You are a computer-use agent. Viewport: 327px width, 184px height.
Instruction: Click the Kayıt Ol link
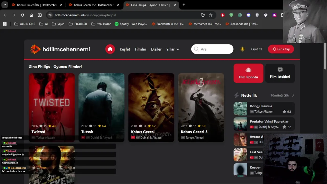(256, 49)
